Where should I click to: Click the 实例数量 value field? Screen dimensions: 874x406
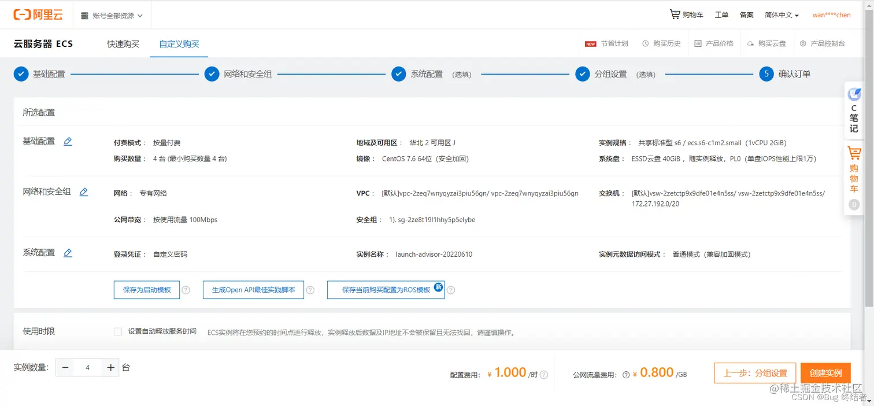(x=88, y=367)
